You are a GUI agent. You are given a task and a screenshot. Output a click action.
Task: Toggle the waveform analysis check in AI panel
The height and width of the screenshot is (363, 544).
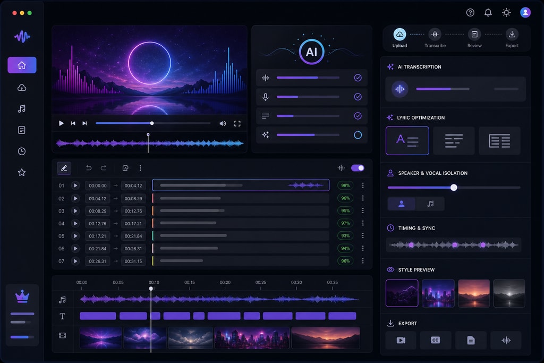pos(358,78)
